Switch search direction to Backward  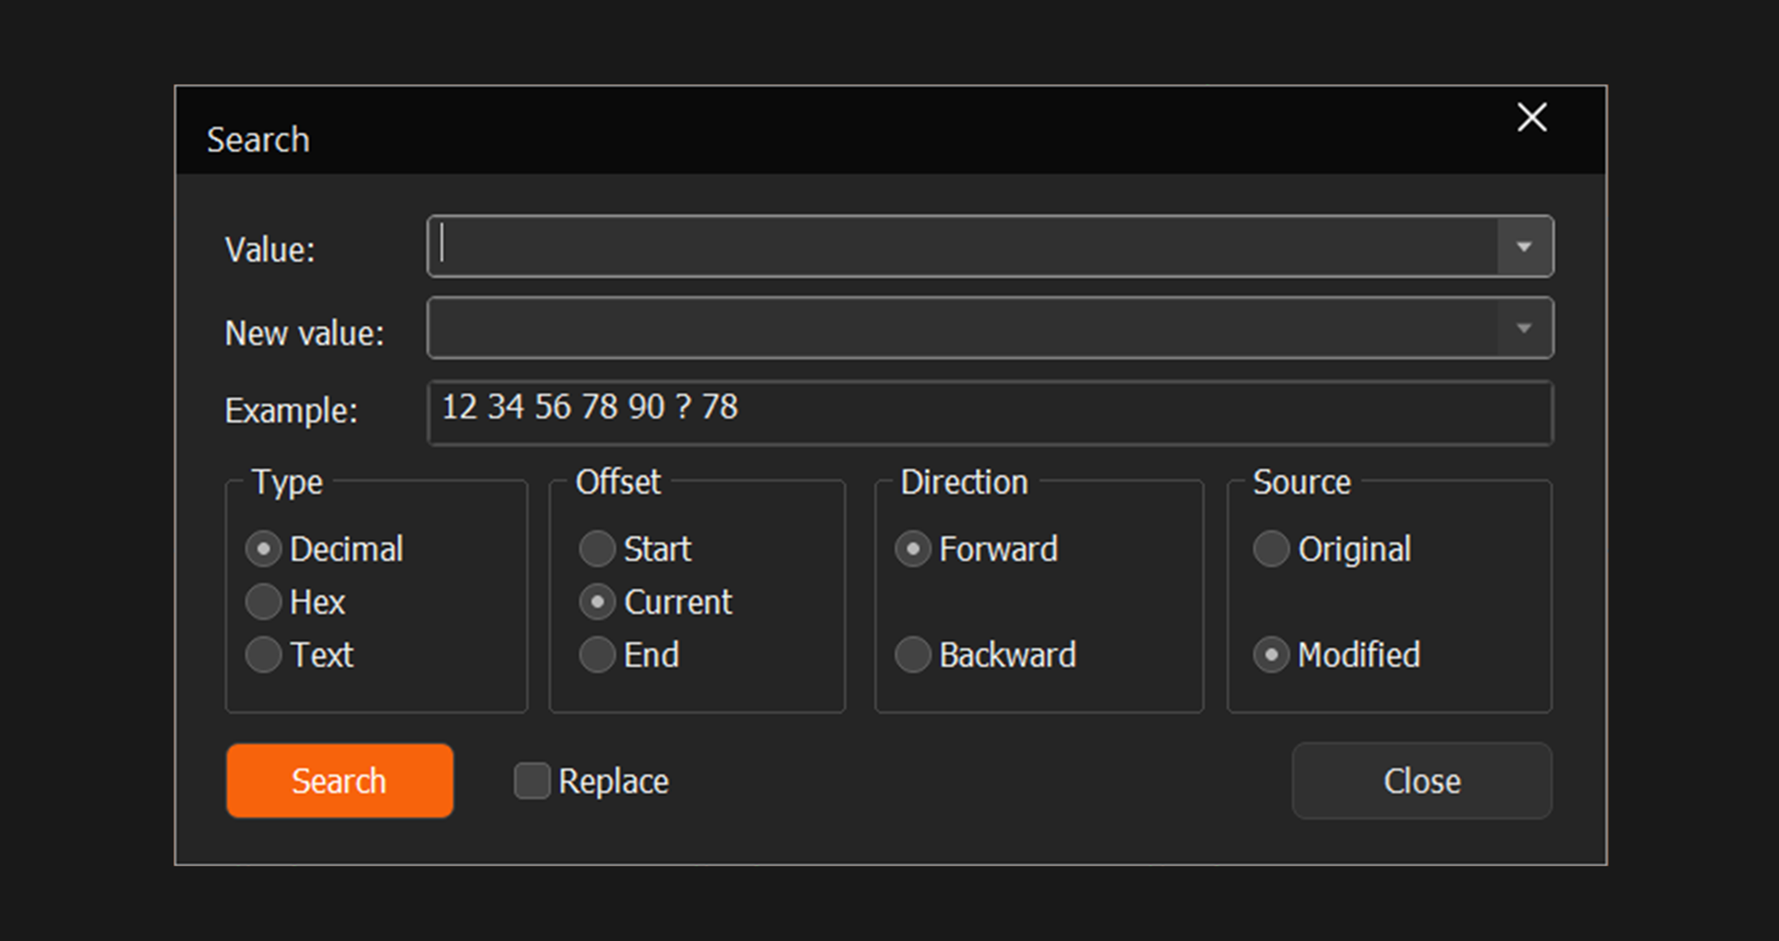913,655
